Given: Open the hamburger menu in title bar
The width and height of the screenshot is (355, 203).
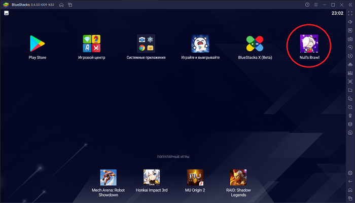Looking at the screenshot, I should [x=316, y=5].
